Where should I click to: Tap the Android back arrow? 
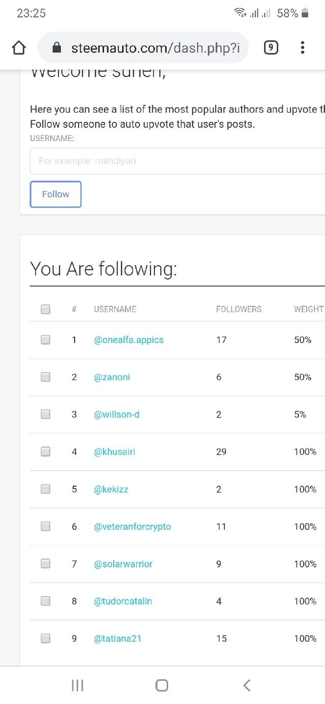(x=247, y=685)
